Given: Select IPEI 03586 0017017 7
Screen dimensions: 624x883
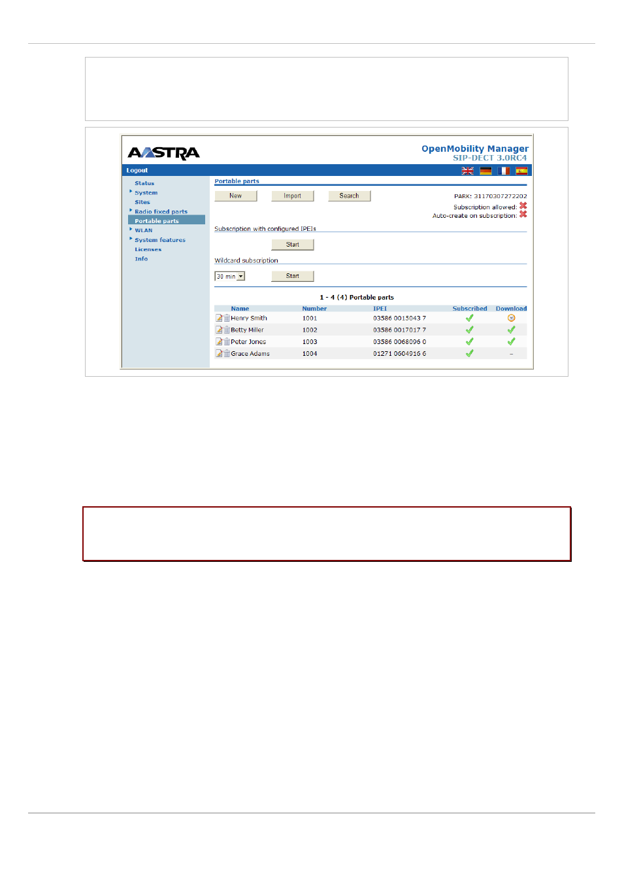Looking at the screenshot, I should click(x=400, y=330).
